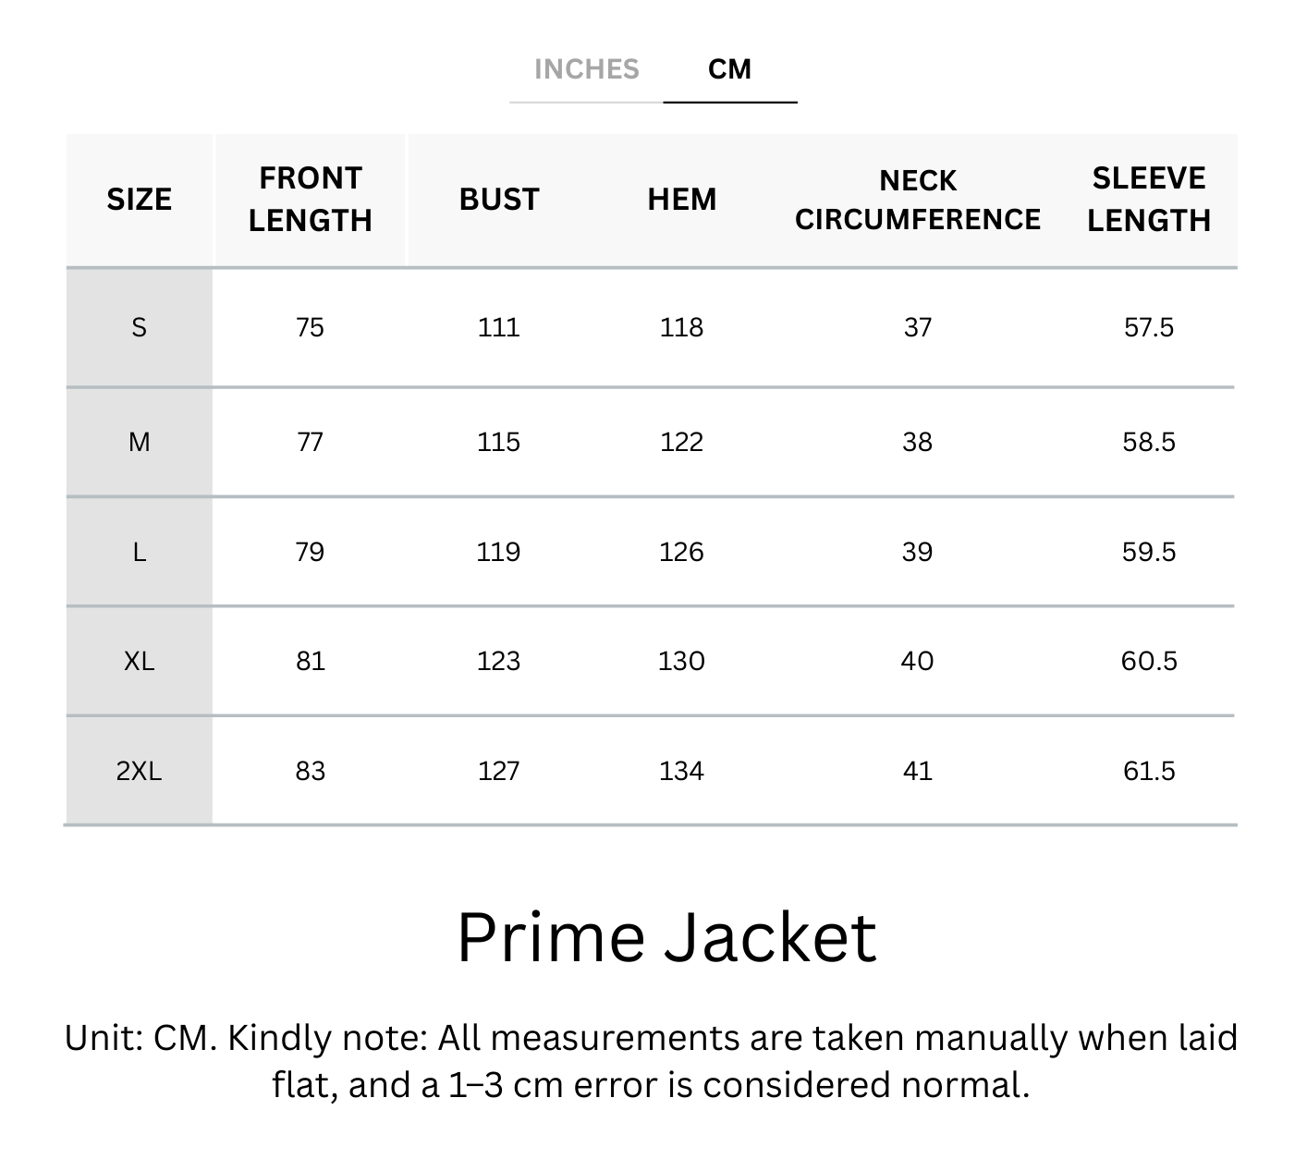Click the Prime Jacket title
This screenshot has height=1159, width=1307.
666,937
